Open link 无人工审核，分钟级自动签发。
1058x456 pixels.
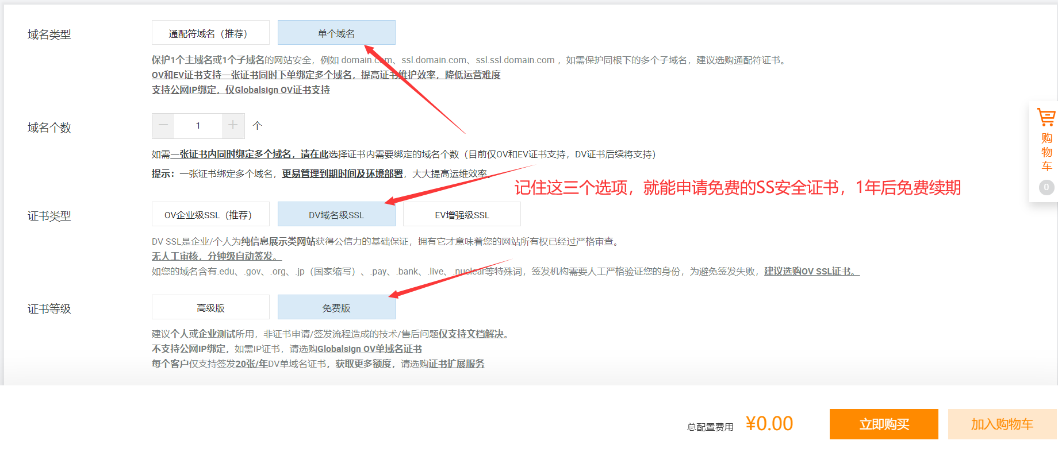click(217, 256)
